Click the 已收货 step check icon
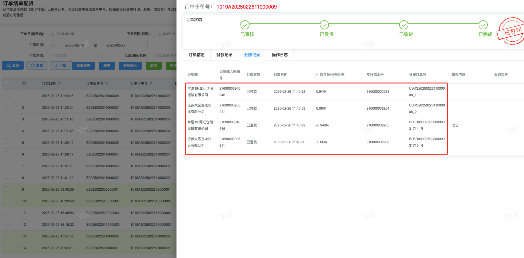Image resolution: width=524 pixels, height=258 pixels. pos(403,25)
